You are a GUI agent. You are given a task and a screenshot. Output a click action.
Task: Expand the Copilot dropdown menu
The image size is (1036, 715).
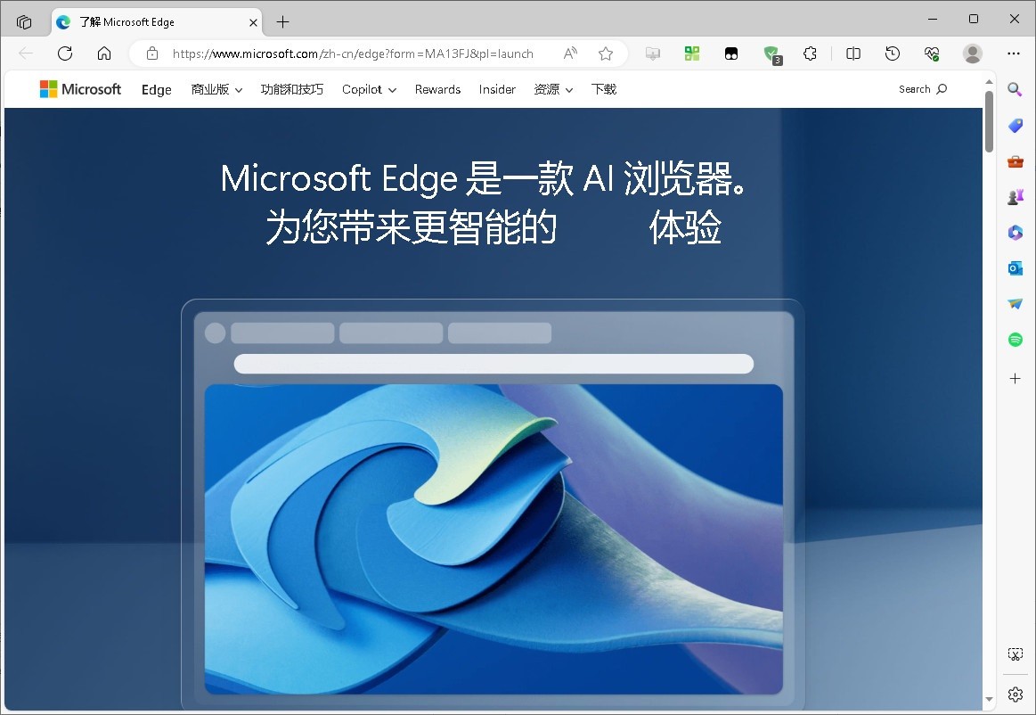(369, 89)
